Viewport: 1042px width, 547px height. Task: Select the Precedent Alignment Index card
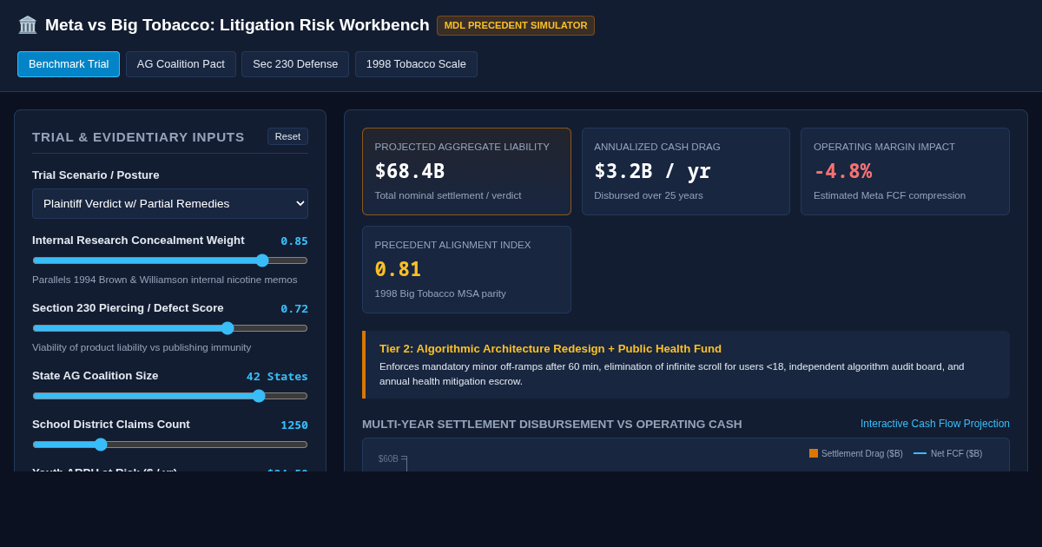[466, 269]
